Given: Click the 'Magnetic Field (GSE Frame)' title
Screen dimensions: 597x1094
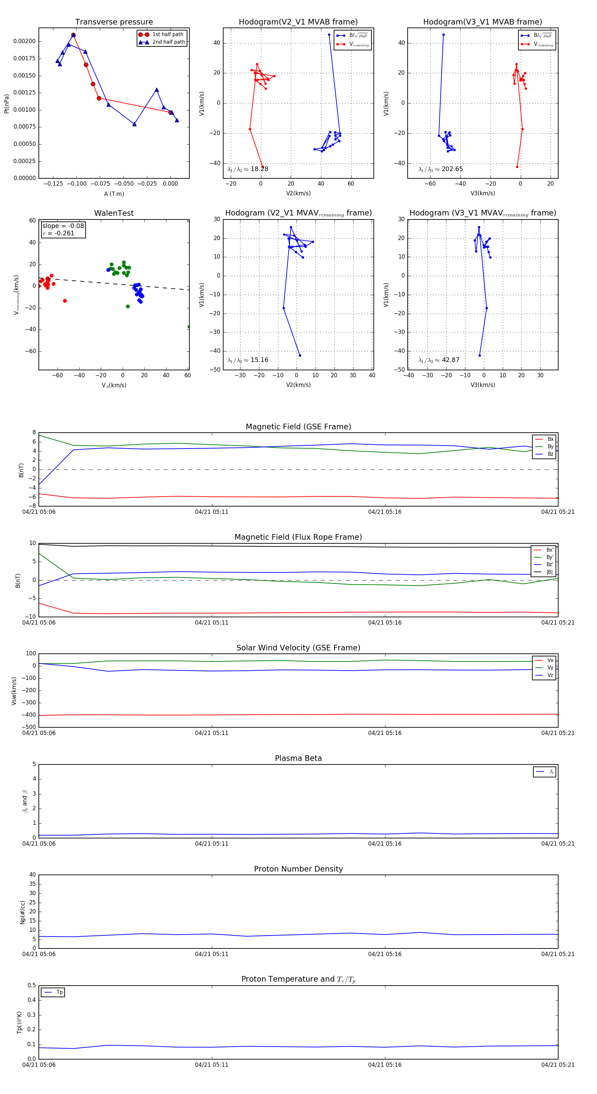Looking at the screenshot, I should tap(298, 427).
